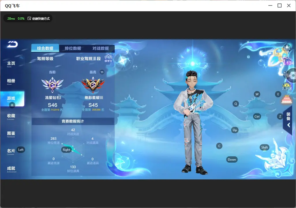The height and width of the screenshot is (208, 296).
Task: Click the Up key overlay button
Action: pyautogui.click(x=235, y=130)
